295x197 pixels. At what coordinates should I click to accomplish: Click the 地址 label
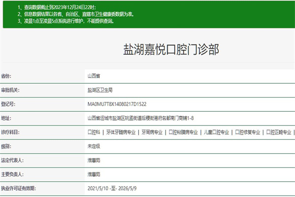pyautogui.click(x=6, y=118)
